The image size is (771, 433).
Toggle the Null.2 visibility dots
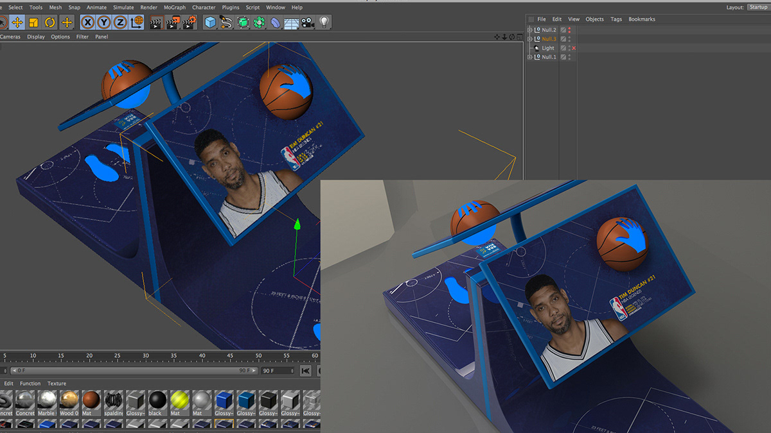[x=569, y=30]
